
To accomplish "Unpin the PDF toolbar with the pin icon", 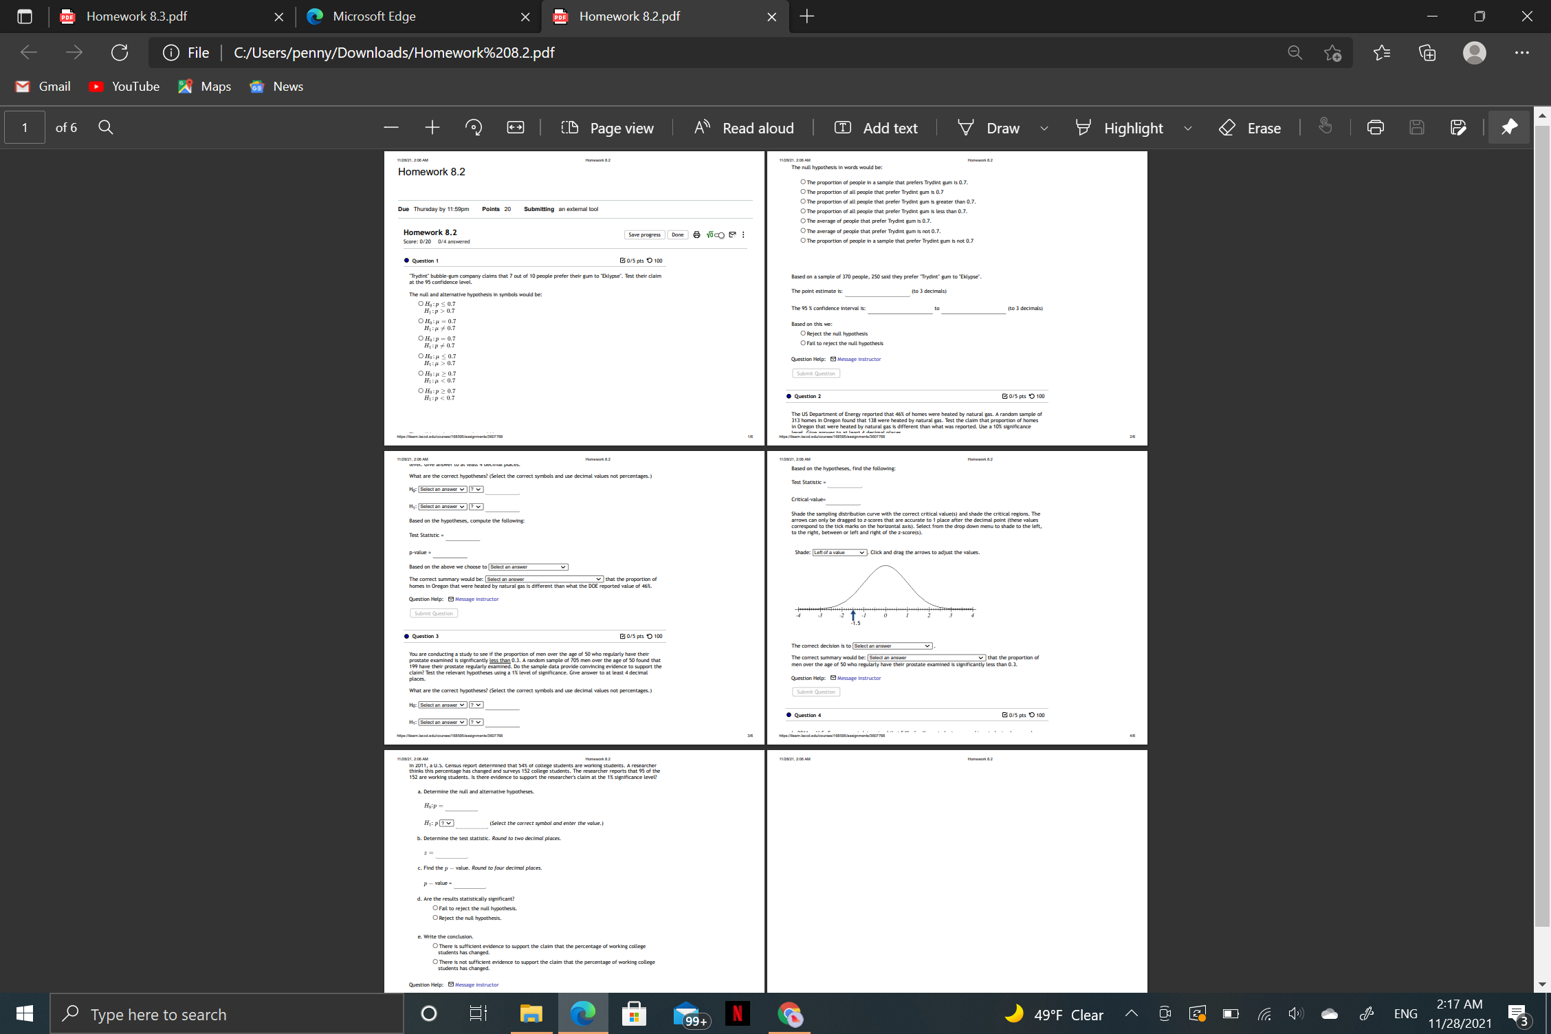I will coord(1508,127).
